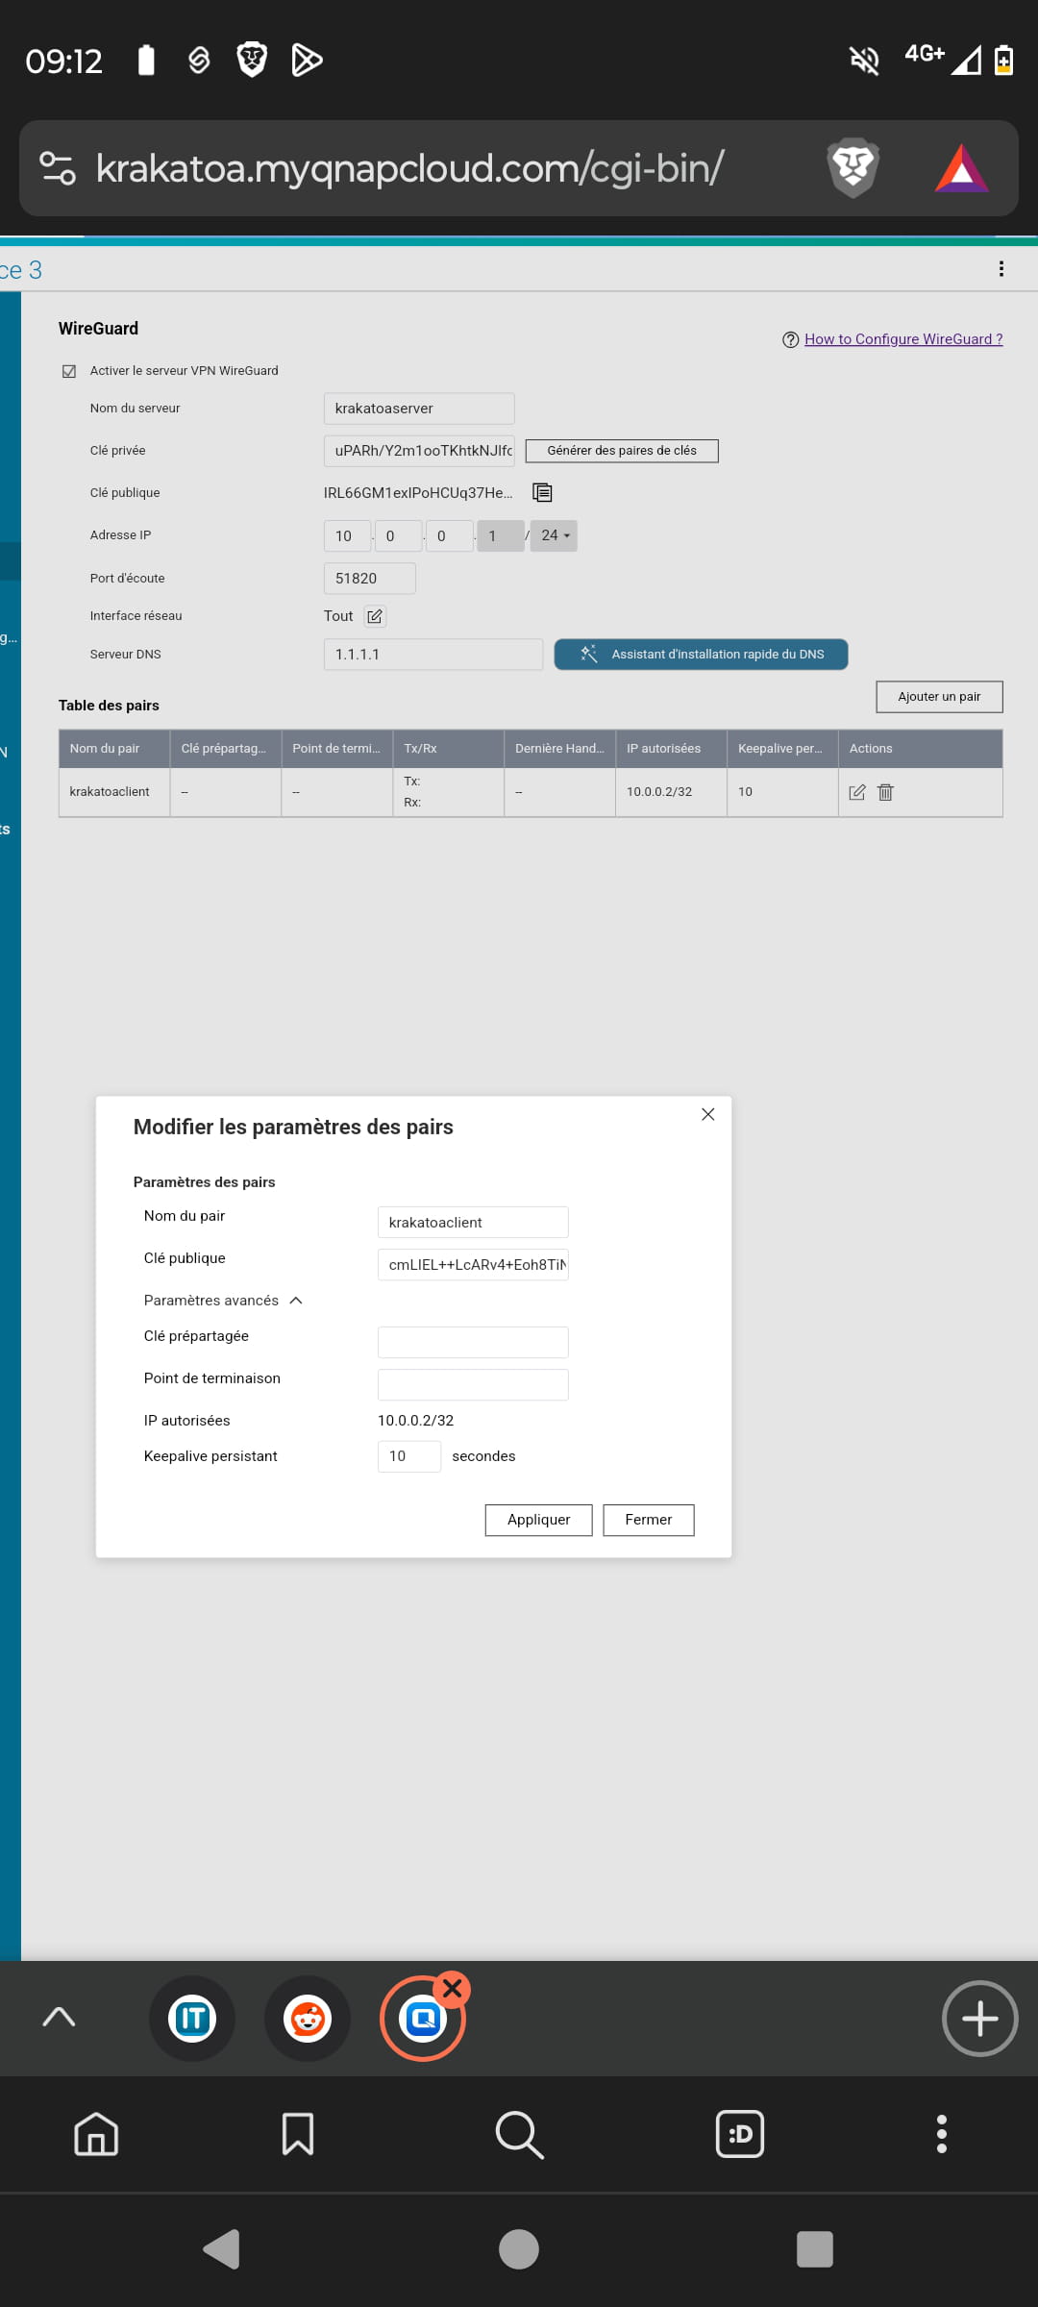The width and height of the screenshot is (1038, 2307).
Task: Focus the Port d'écoute field
Action: 370,579
